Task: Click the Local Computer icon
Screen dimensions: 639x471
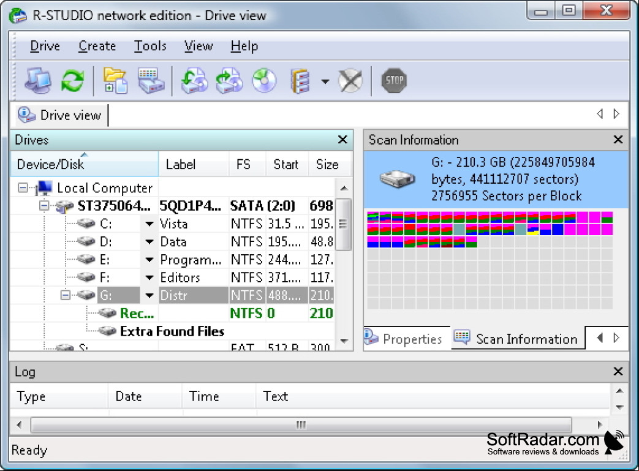Action: point(44,188)
